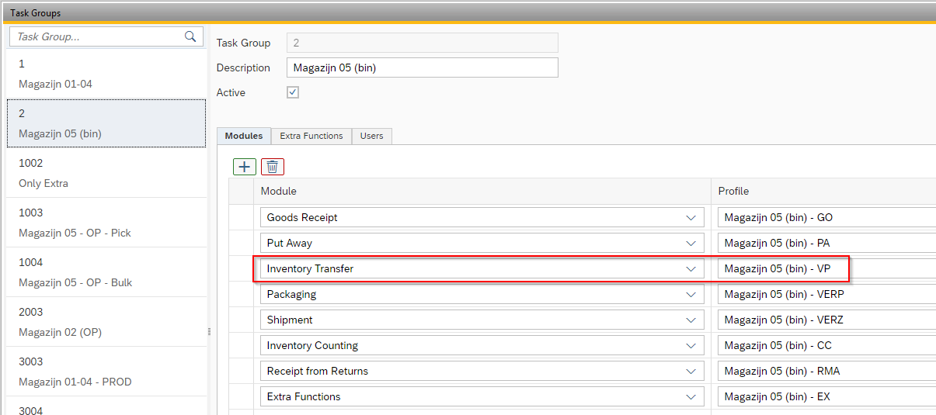The height and width of the screenshot is (415, 936).
Task: Click the green add module plus icon
Action: point(245,167)
